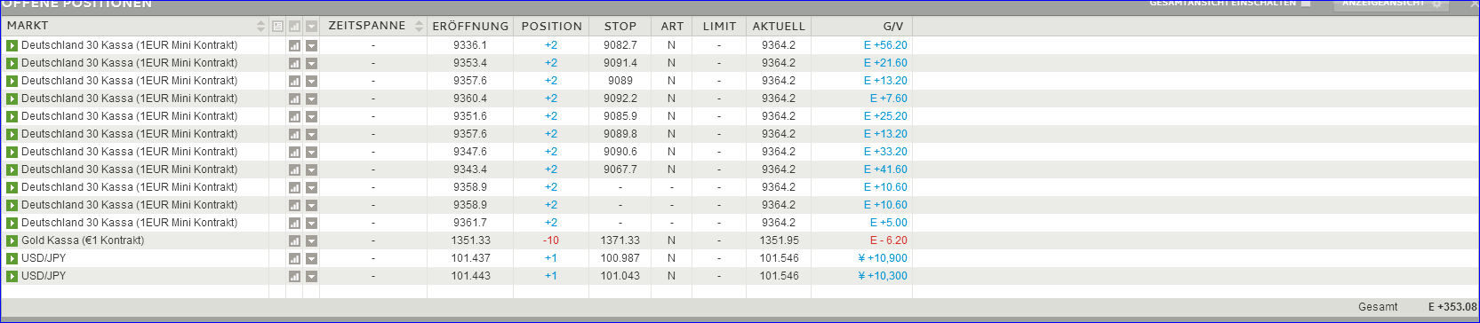
Task: Click stop value 9082.7
Action: (x=620, y=45)
